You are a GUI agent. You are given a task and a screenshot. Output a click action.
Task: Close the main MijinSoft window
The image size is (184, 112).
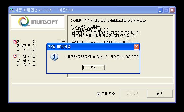172,10
